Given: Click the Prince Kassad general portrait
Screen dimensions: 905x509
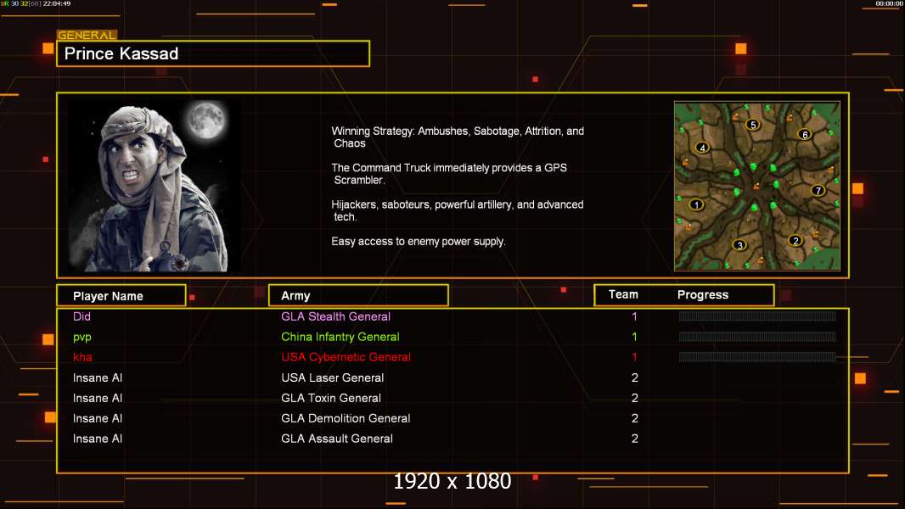Looking at the screenshot, I should [x=149, y=186].
